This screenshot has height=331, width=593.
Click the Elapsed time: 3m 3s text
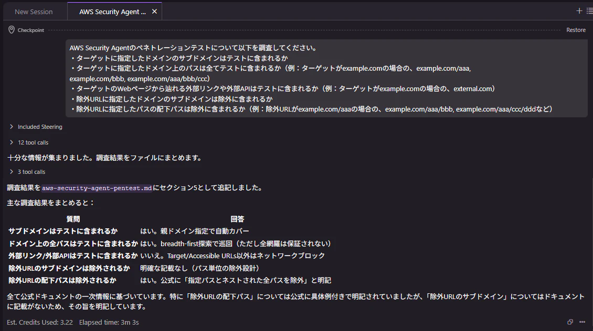point(109,322)
